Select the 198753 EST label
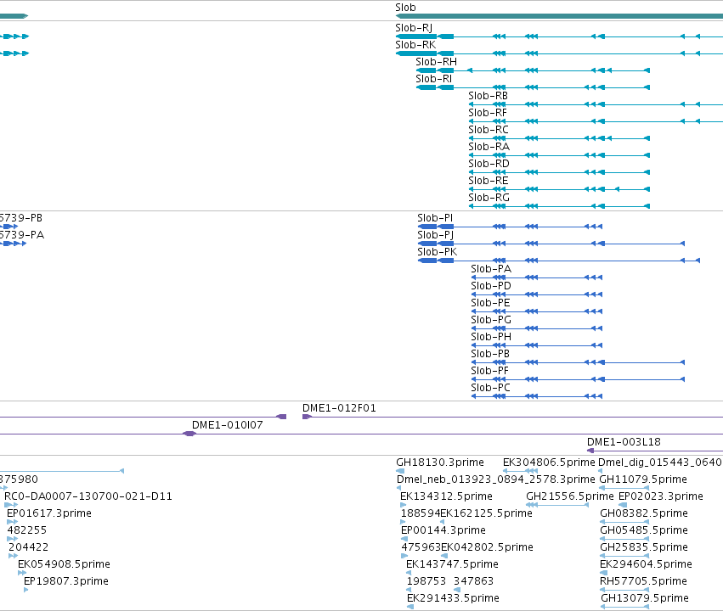723x611 pixels. click(x=426, y=582)
